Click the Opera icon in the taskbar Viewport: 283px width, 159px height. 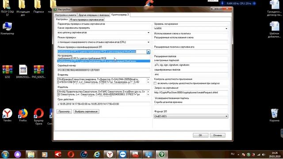(x=71, y=155)
